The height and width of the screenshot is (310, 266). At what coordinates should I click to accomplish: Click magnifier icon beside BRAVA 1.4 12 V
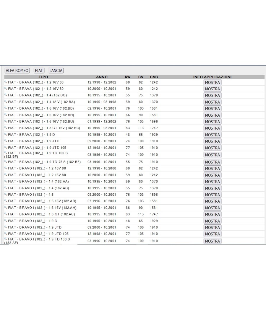[6, 102]
